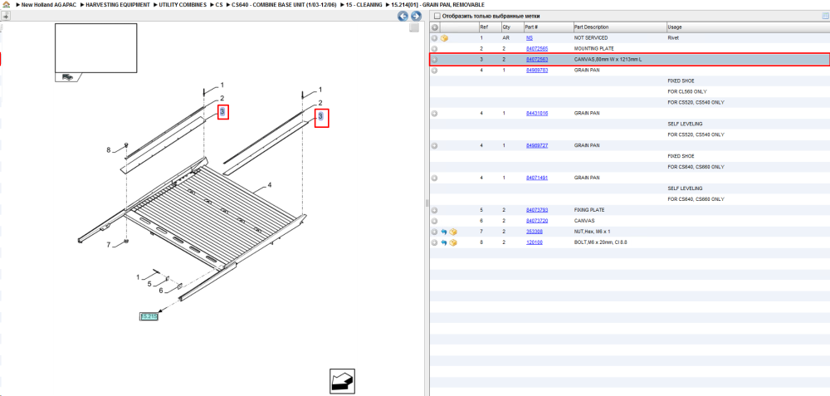Click the blue return arrow for part 353308

pyautogui.click(x=444, y=232)
